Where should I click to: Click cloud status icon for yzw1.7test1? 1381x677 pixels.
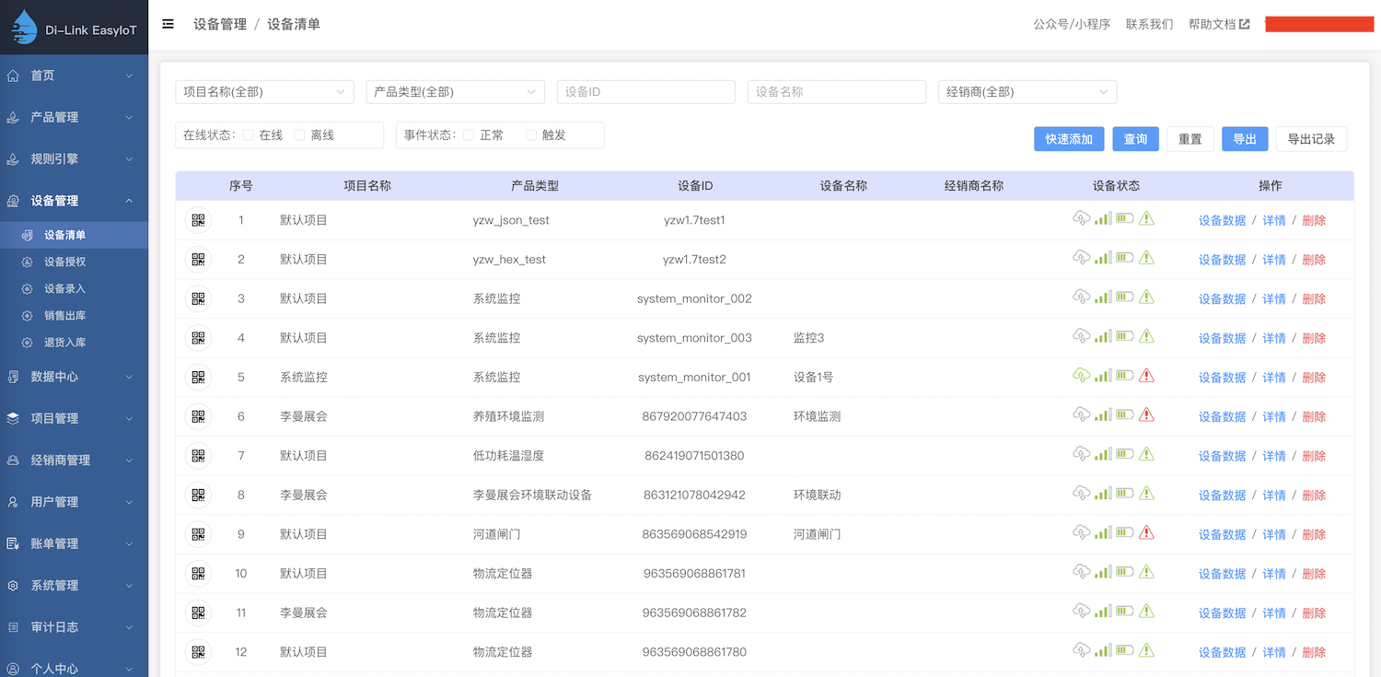coord(1082,218)
